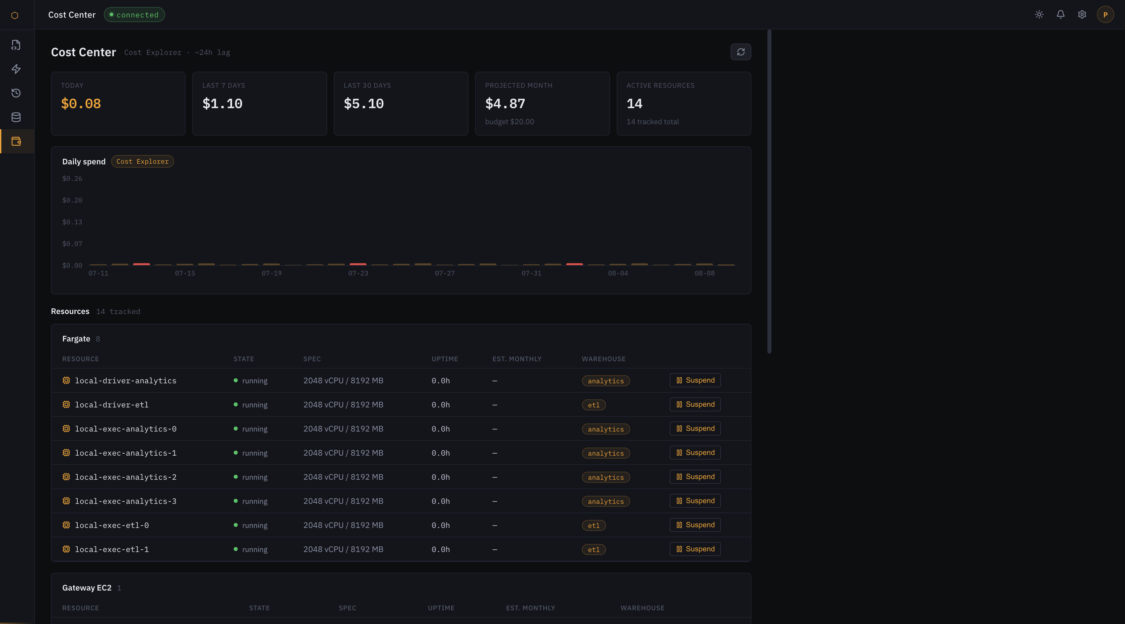
Task: Click the '14 tracked total' text
Action: click(653, 122)
